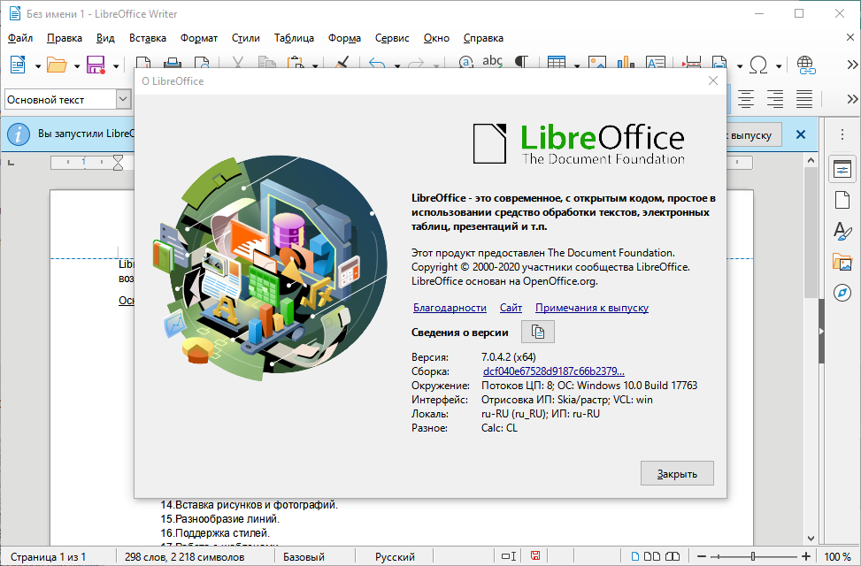The image size is (861, 566).
Task: Click the Благодарности link
Action: 450,308
